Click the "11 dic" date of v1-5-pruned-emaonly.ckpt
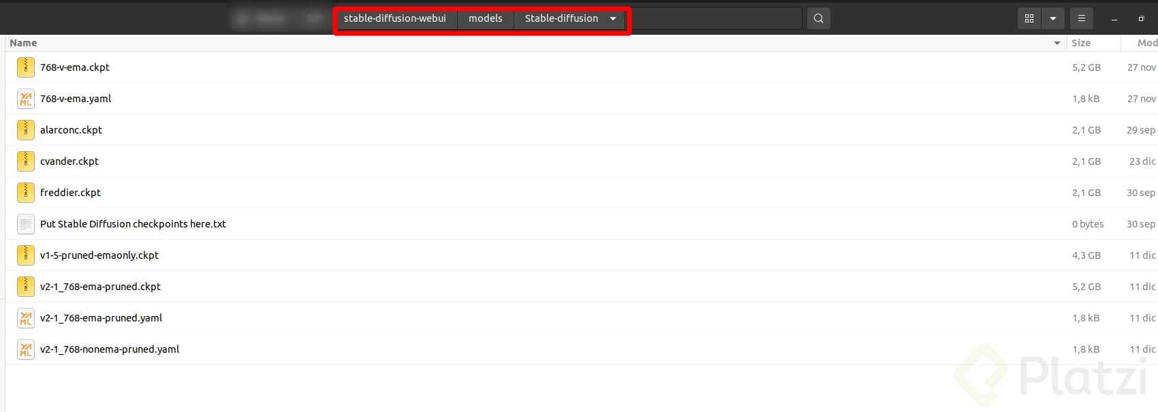 1142,255
